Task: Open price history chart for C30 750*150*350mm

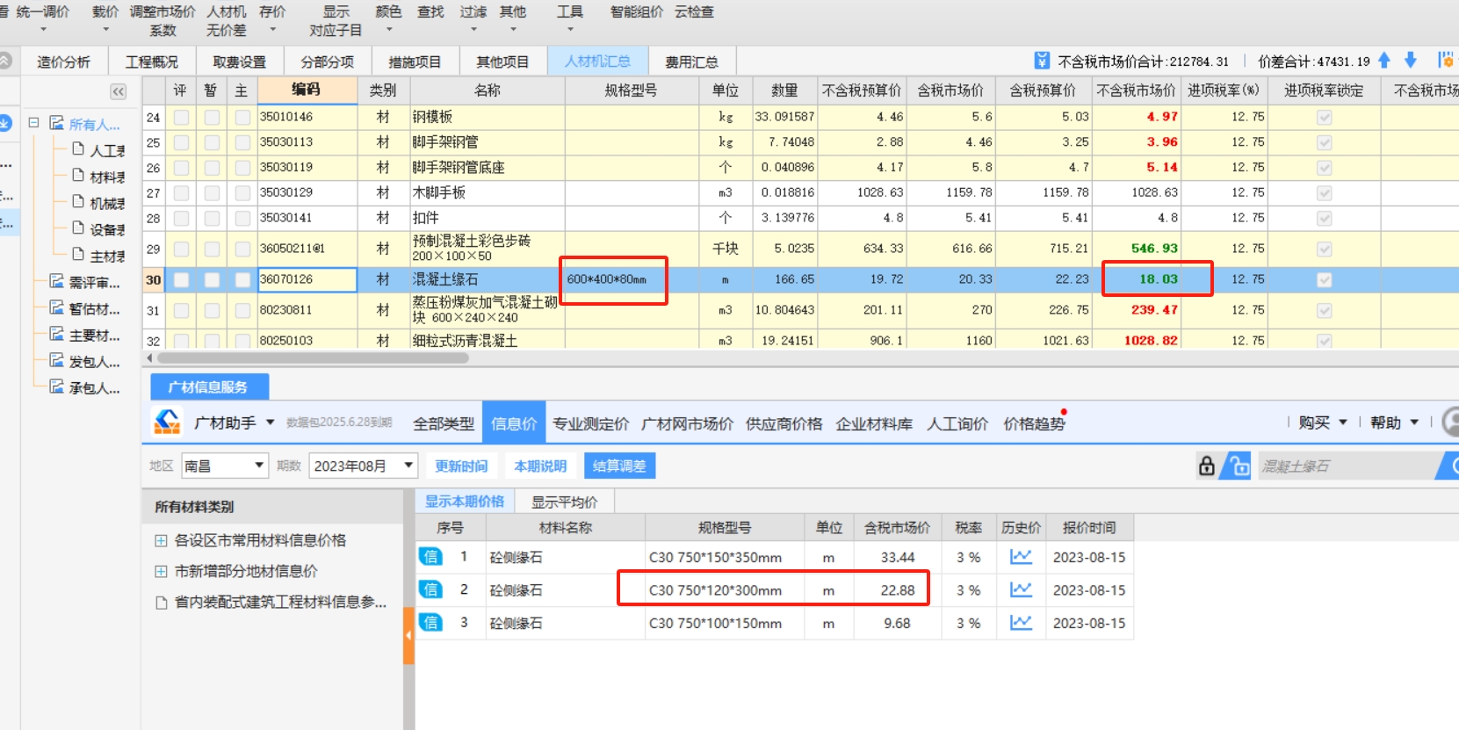Action: point(1021,557)
